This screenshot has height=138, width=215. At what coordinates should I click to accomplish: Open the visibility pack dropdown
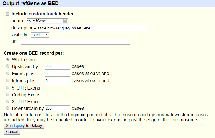pos(40,35)
